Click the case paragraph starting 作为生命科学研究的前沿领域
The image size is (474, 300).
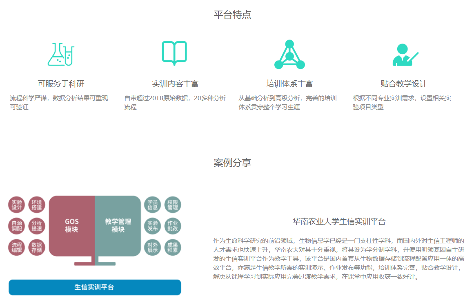338,259
